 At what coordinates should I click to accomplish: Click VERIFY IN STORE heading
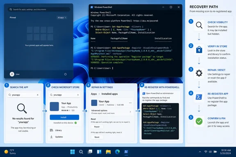pyautogui.click(x=217, y=47)
